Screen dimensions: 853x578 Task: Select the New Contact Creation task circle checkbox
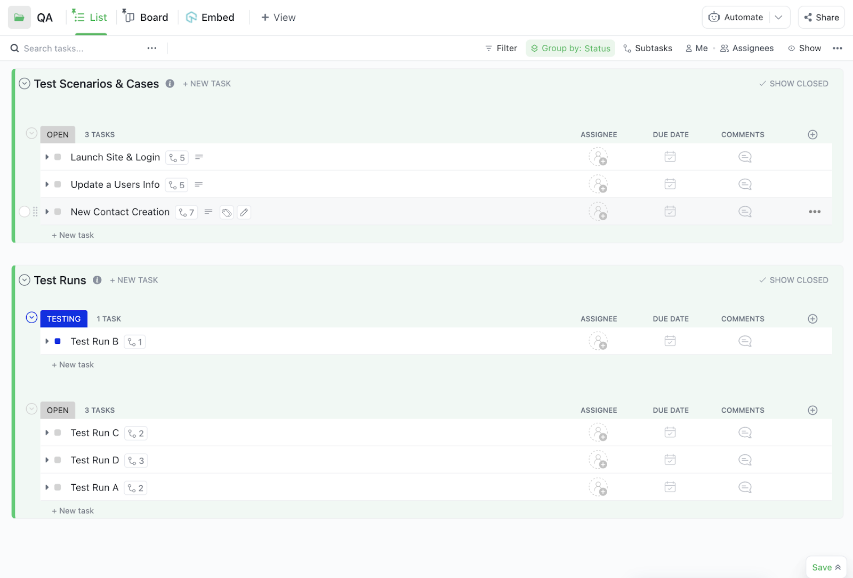pyautogui.click(x=25, y=212)
